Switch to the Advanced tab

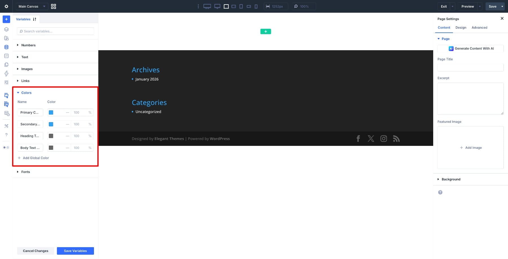click(x=479, y=27)
